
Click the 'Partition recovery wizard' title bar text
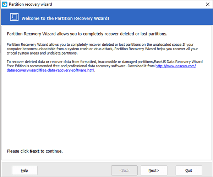[31, 4]
